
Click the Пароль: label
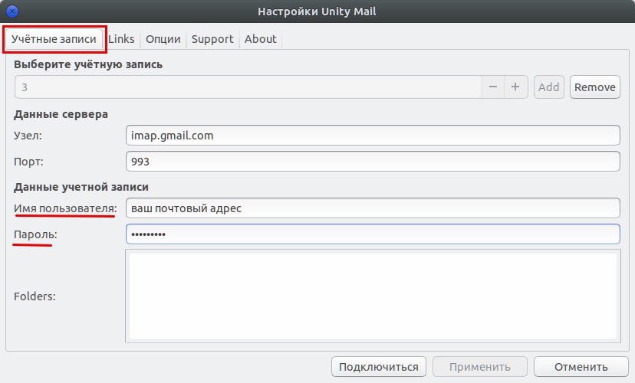35,234
